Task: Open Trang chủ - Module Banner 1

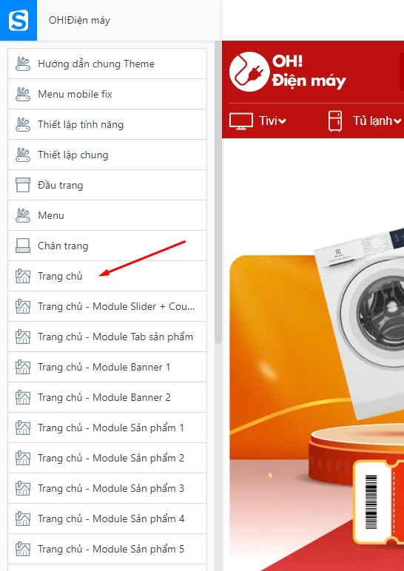Action: coord(107,367)
